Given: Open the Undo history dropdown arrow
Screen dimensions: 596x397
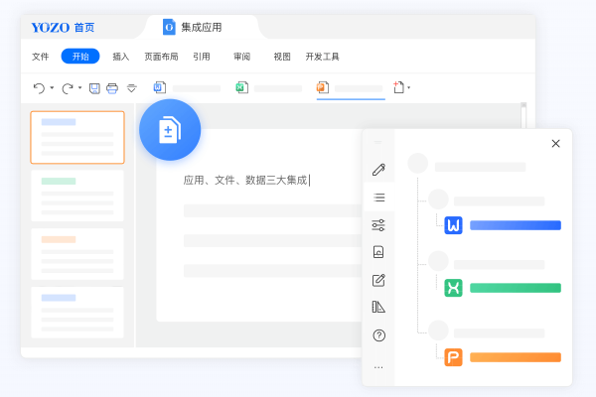Looking at the screenshot, I should pos(51,88).
